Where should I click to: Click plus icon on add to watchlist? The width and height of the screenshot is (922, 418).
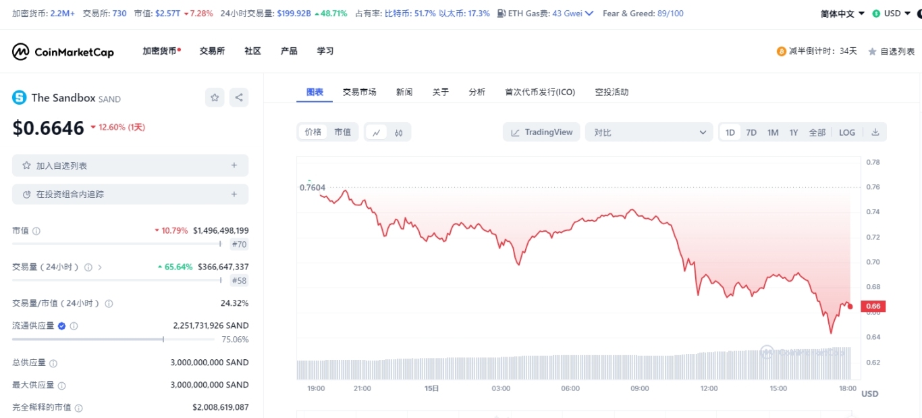[x=234, y=165]
